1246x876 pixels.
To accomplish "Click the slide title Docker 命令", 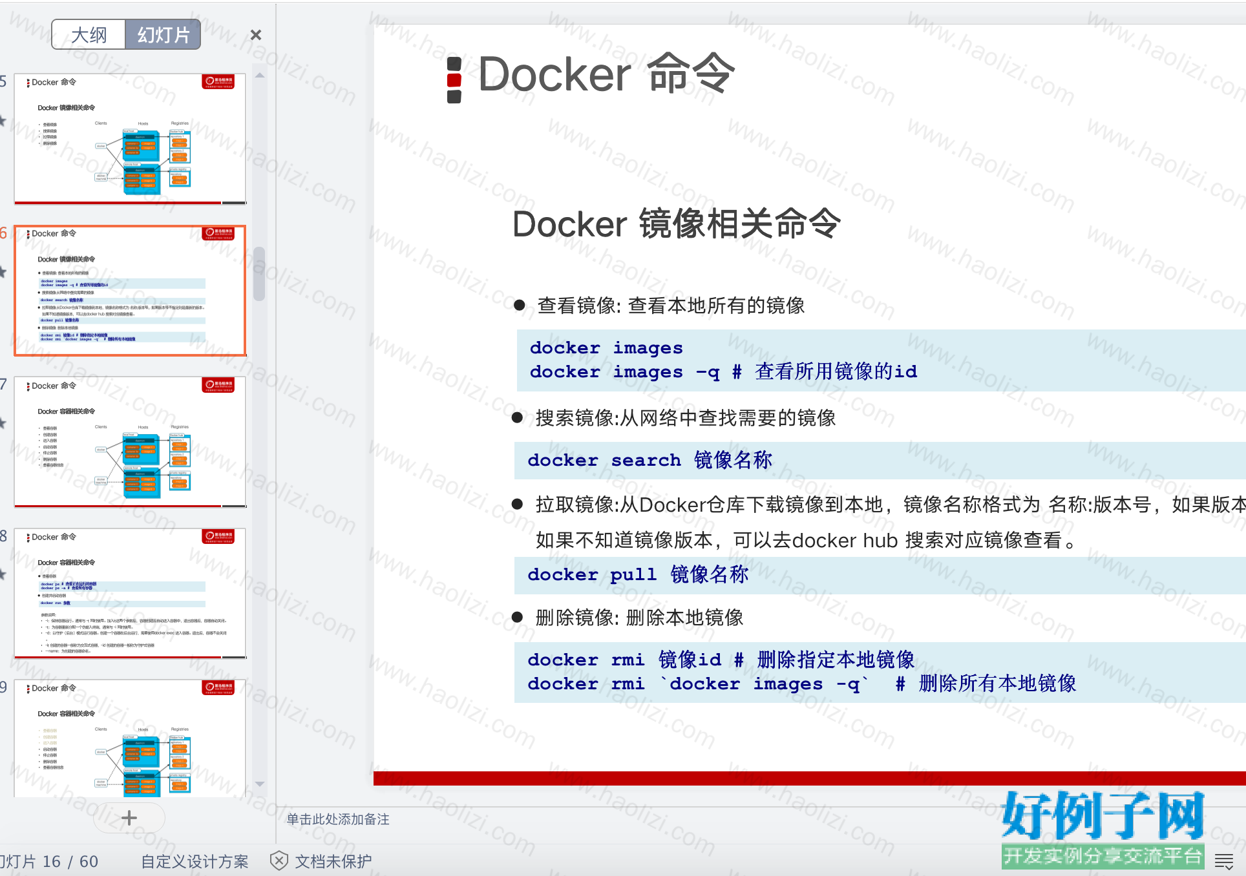I will pyautogui.click(x=606, y=74).
